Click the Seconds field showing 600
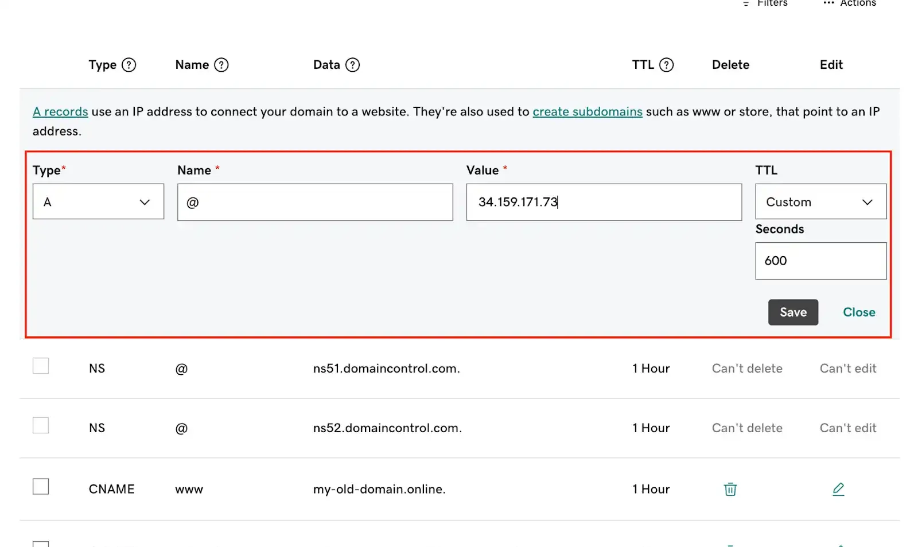Viewport: 918px width, 547px height. [820, 261]
